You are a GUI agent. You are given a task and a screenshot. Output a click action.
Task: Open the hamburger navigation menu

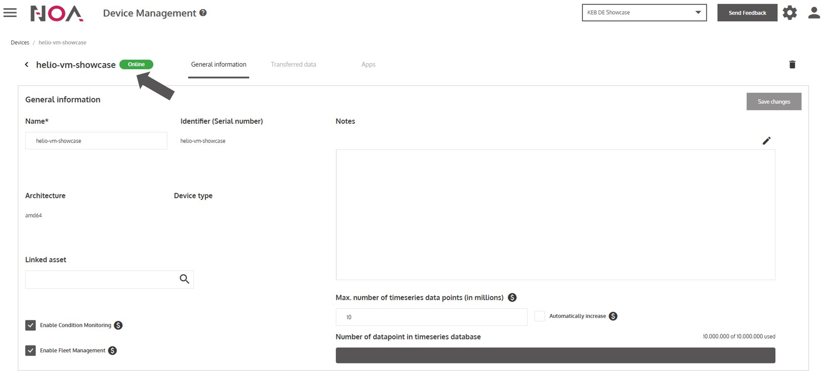[x=10, y=13]
